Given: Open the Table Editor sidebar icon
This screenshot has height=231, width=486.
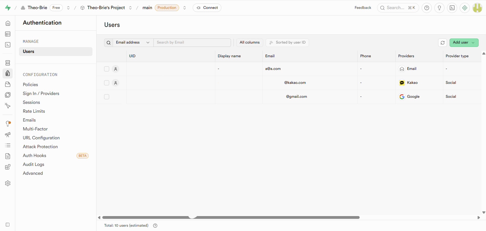Looking at the screenshot, I should (8, 34).
